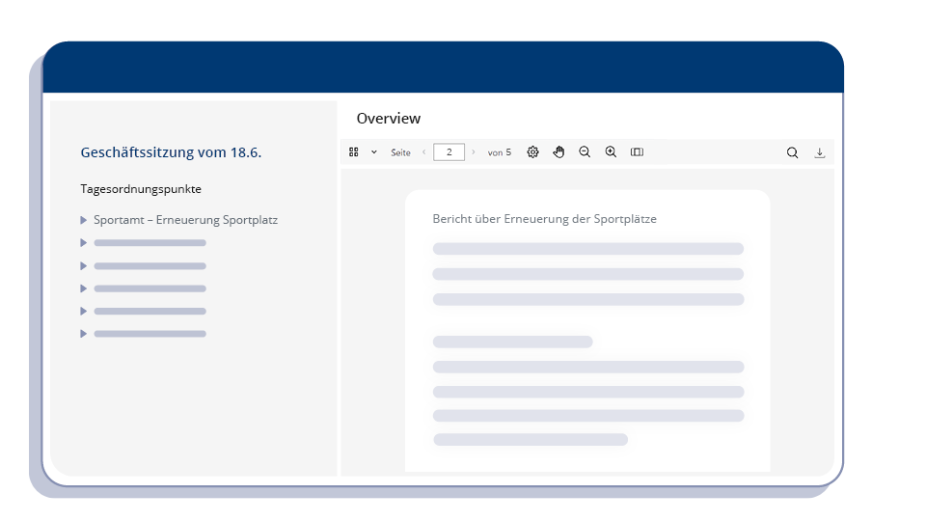Click the page number field
Viewport: 926px width, 521px height.
(449, 152)
